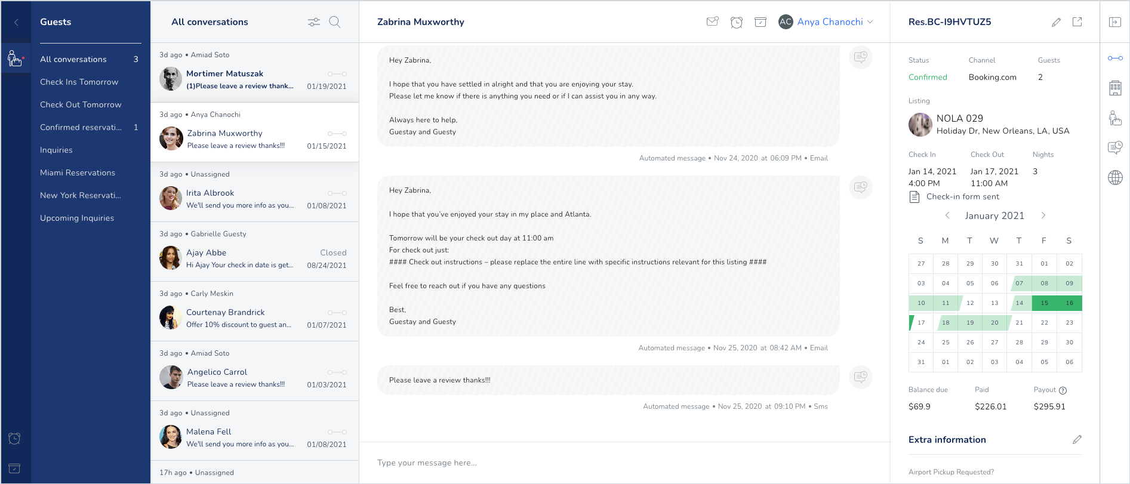The height and width of the screenshot is (484, 1130).
Task: Go to previous month in calendar
Action: click(947, 215)
